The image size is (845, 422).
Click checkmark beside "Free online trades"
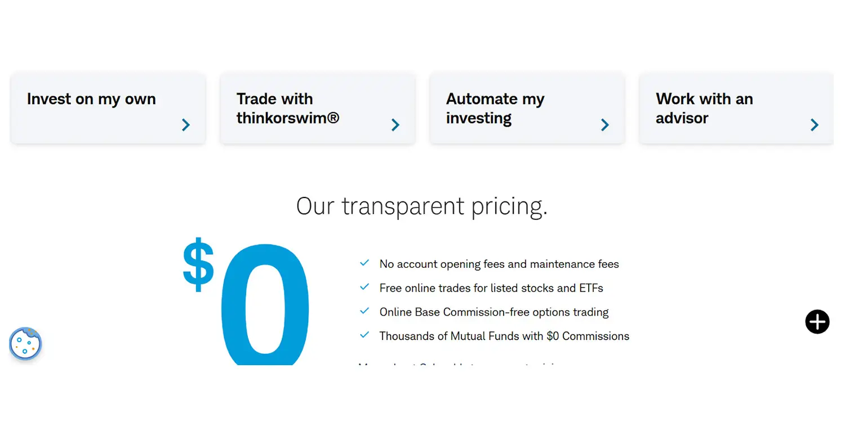pyautogui.click(x=364, y=287)
